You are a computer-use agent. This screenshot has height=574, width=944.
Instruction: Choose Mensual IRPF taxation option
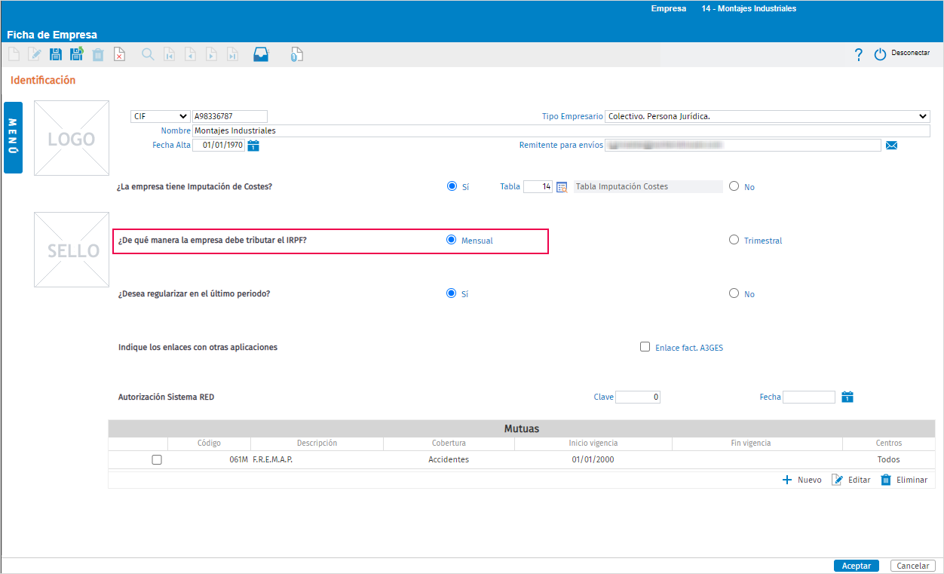click(x=452, y=240)
